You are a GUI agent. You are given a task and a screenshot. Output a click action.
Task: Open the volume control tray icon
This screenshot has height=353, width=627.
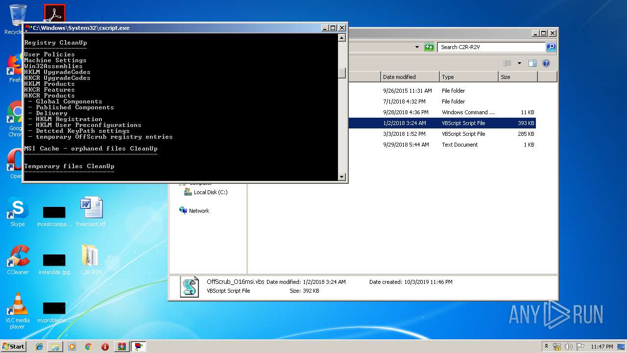(569, 347)
